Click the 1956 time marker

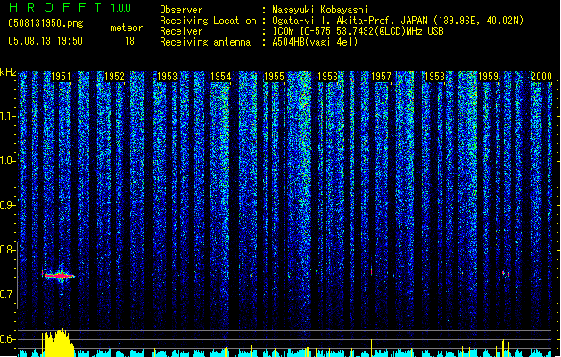[327, 77]
